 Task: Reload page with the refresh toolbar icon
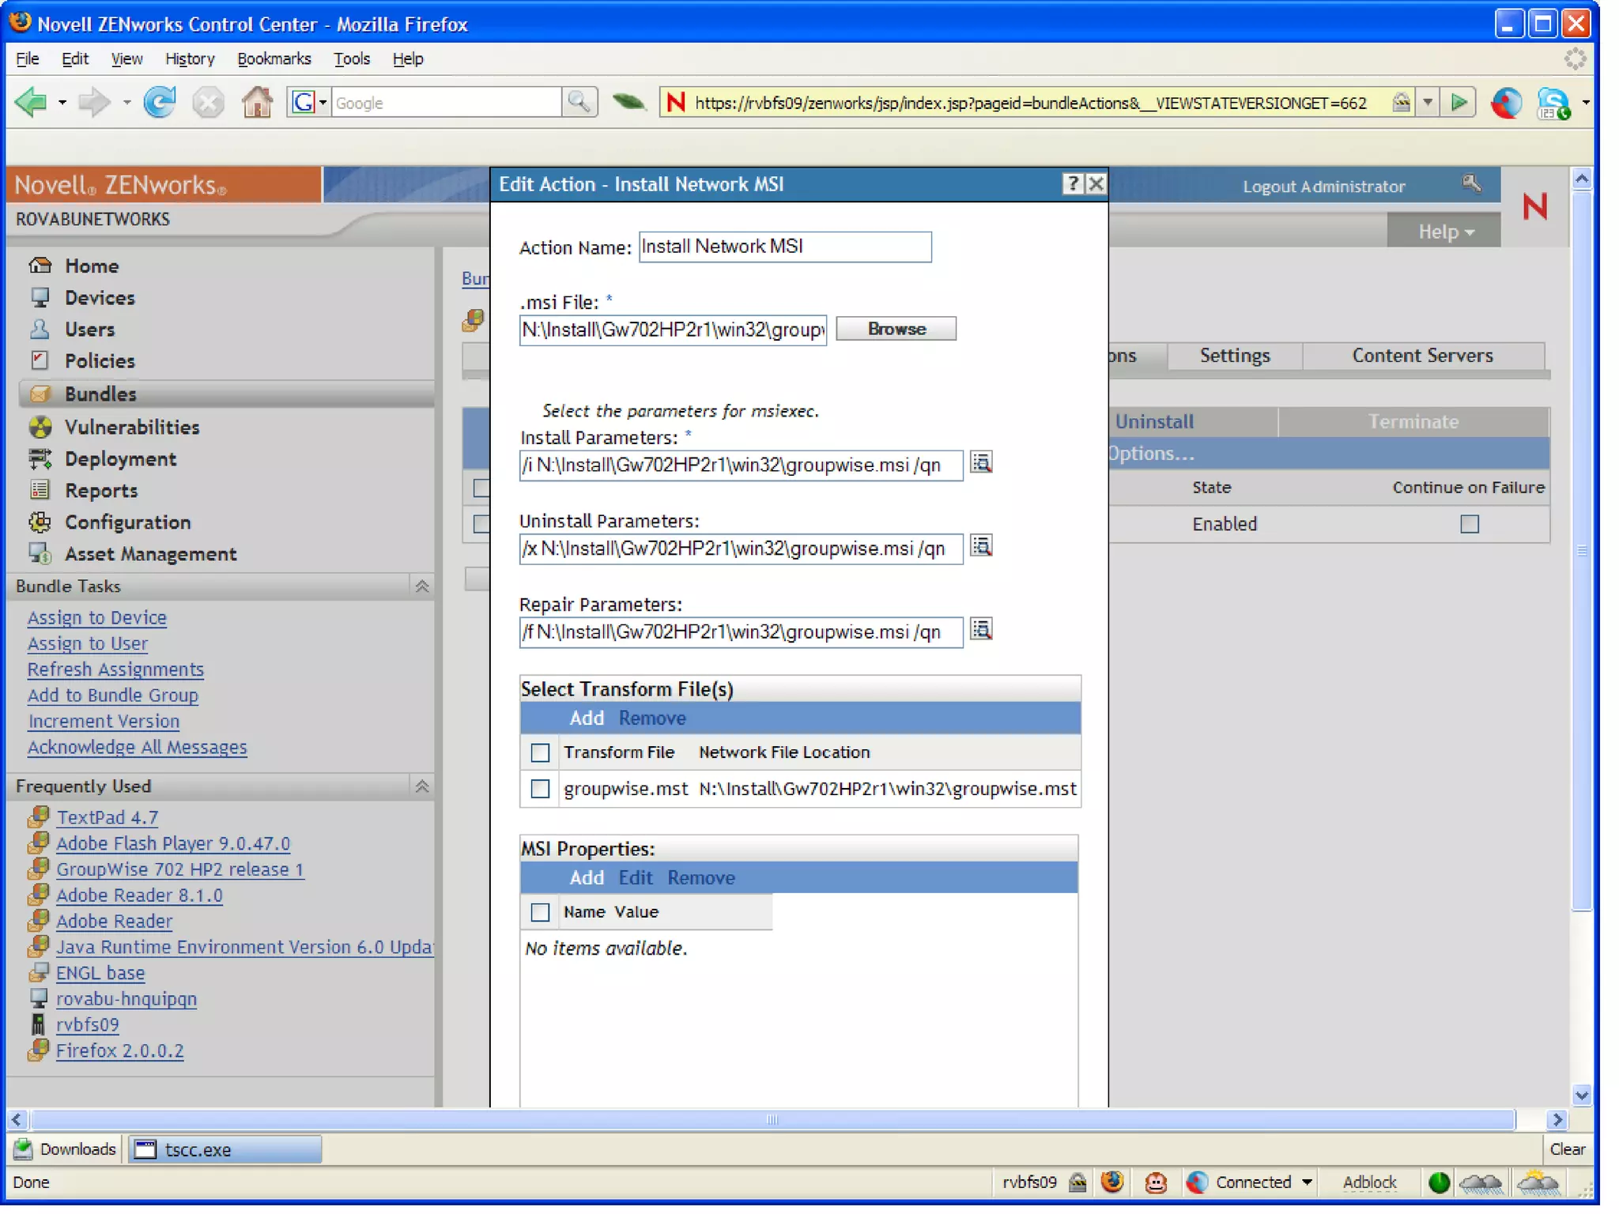point(160,103)
